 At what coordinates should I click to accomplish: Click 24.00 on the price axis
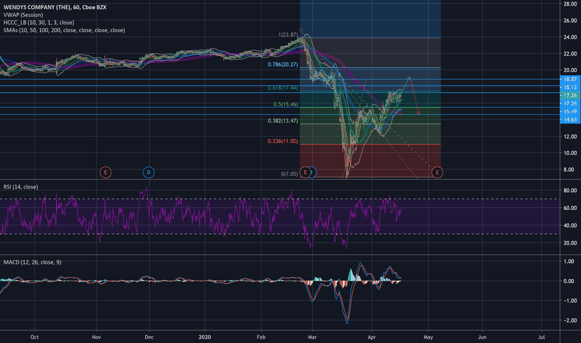[x=570, y=37]
